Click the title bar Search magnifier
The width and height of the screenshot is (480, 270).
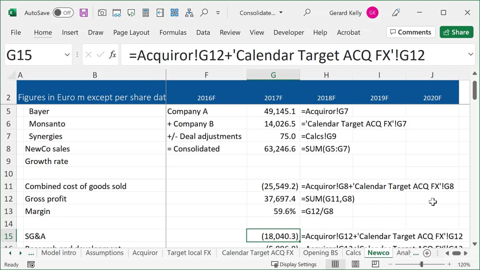pyautogui.click(x=307, y=13)
